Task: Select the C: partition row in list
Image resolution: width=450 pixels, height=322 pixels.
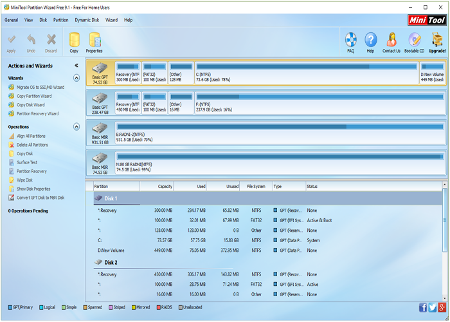Action: 267,240
